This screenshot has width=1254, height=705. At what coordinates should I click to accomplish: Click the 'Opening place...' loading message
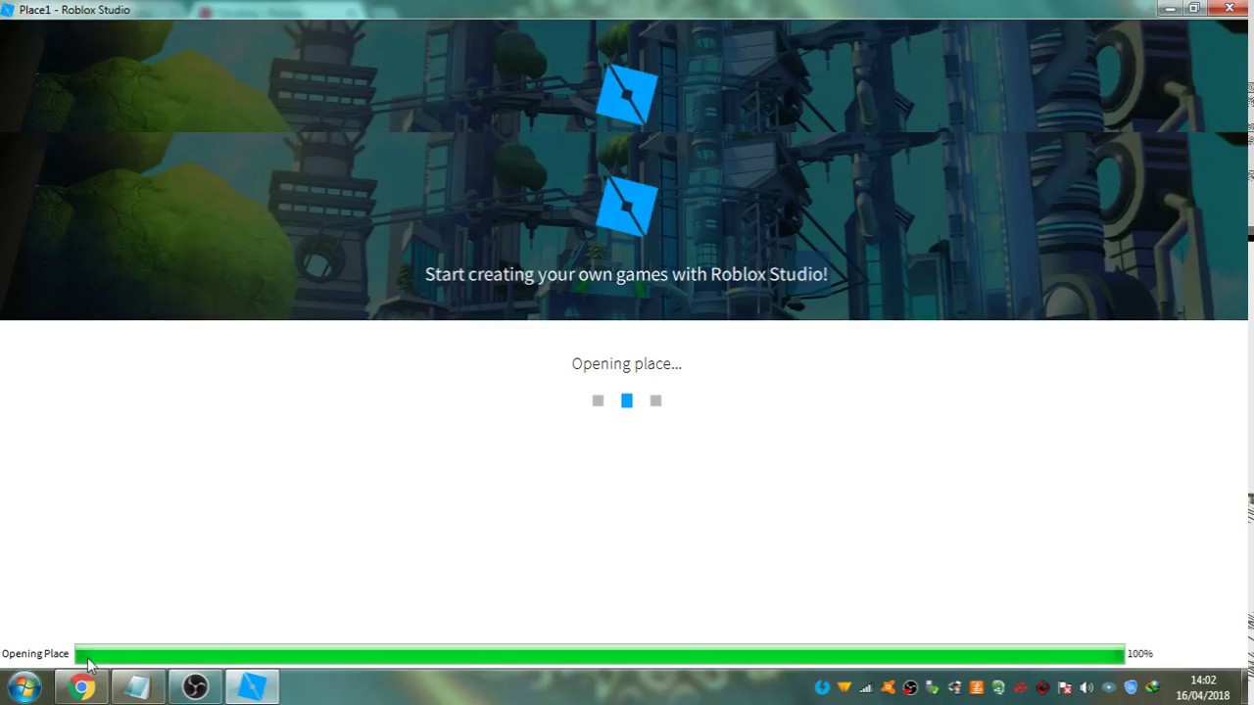coord(627,363)
